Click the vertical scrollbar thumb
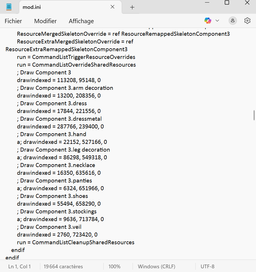 click(x=254, y=115)
